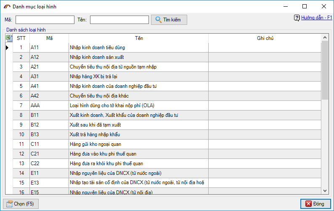The image size is (334, 211).
Task: Click the Ghi chú column header
Action: pos(265,38)
